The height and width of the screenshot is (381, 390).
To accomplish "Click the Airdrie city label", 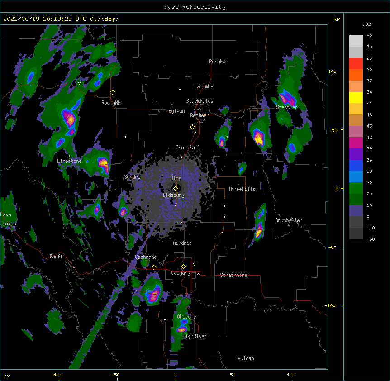I will (x=183, y=243).
